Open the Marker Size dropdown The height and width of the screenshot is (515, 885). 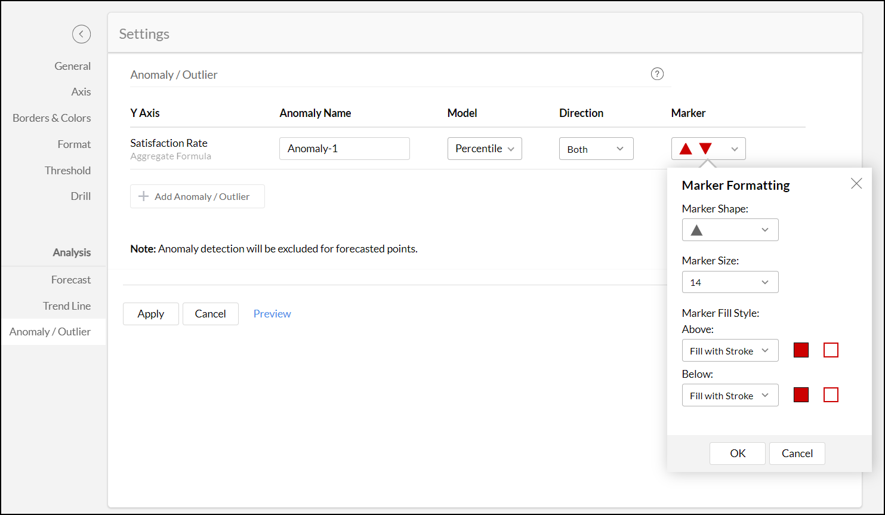pos(730,282)
